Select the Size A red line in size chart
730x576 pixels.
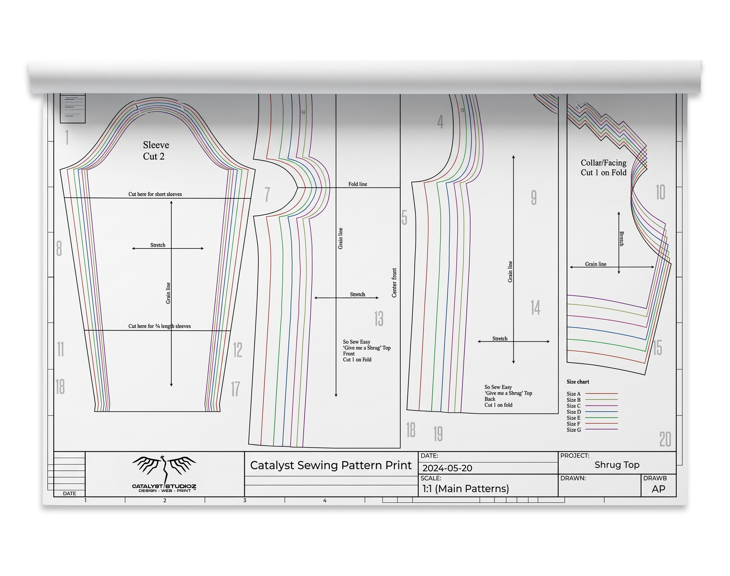[602, 394]
